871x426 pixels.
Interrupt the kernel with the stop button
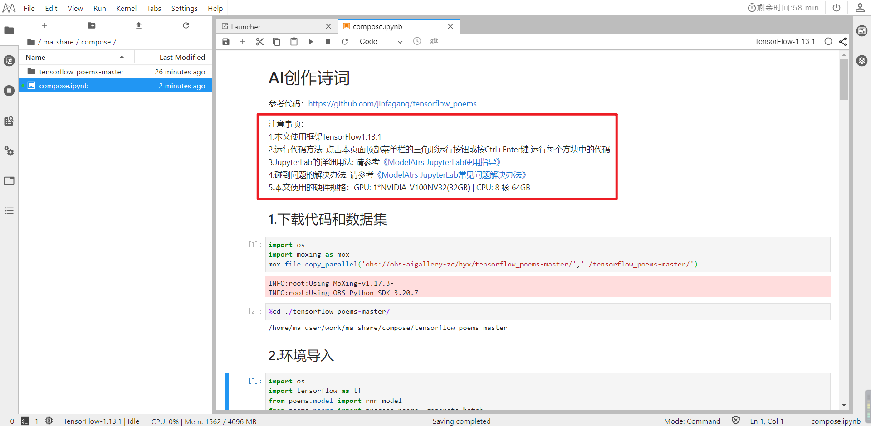(x=328, y=42)
